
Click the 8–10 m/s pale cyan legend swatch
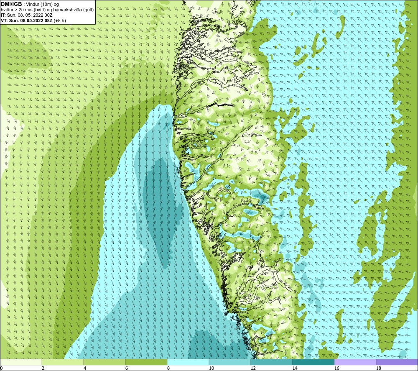click(188, 362)
